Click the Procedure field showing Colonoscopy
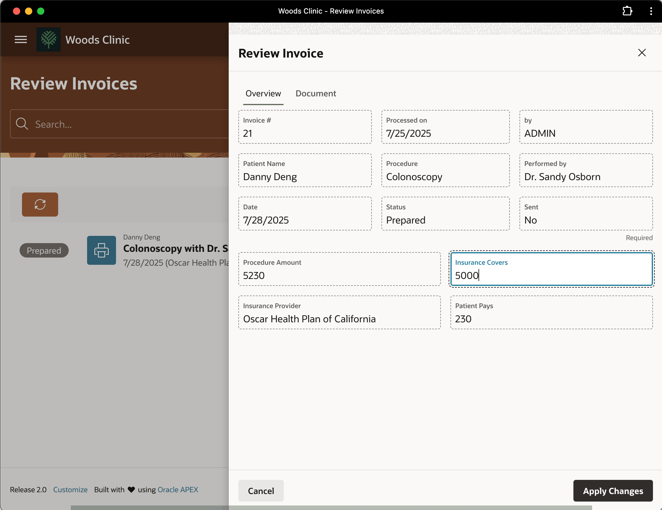Image resolution: width=662 pixels, height=510 pixels. pyautogui.click(x=445, y=170)
